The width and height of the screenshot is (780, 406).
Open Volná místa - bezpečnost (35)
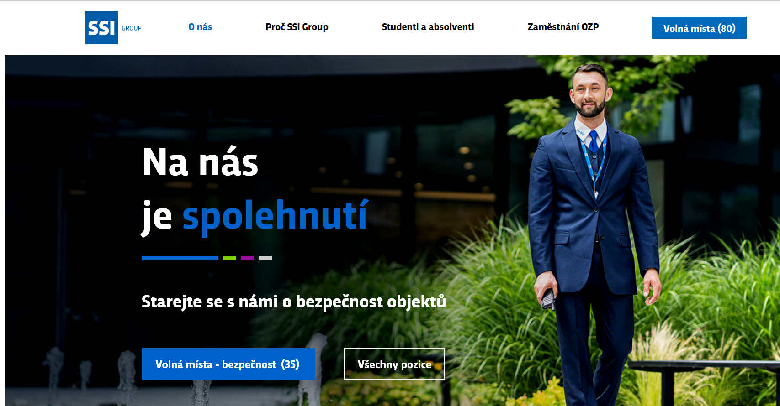(x=228, y=364)
